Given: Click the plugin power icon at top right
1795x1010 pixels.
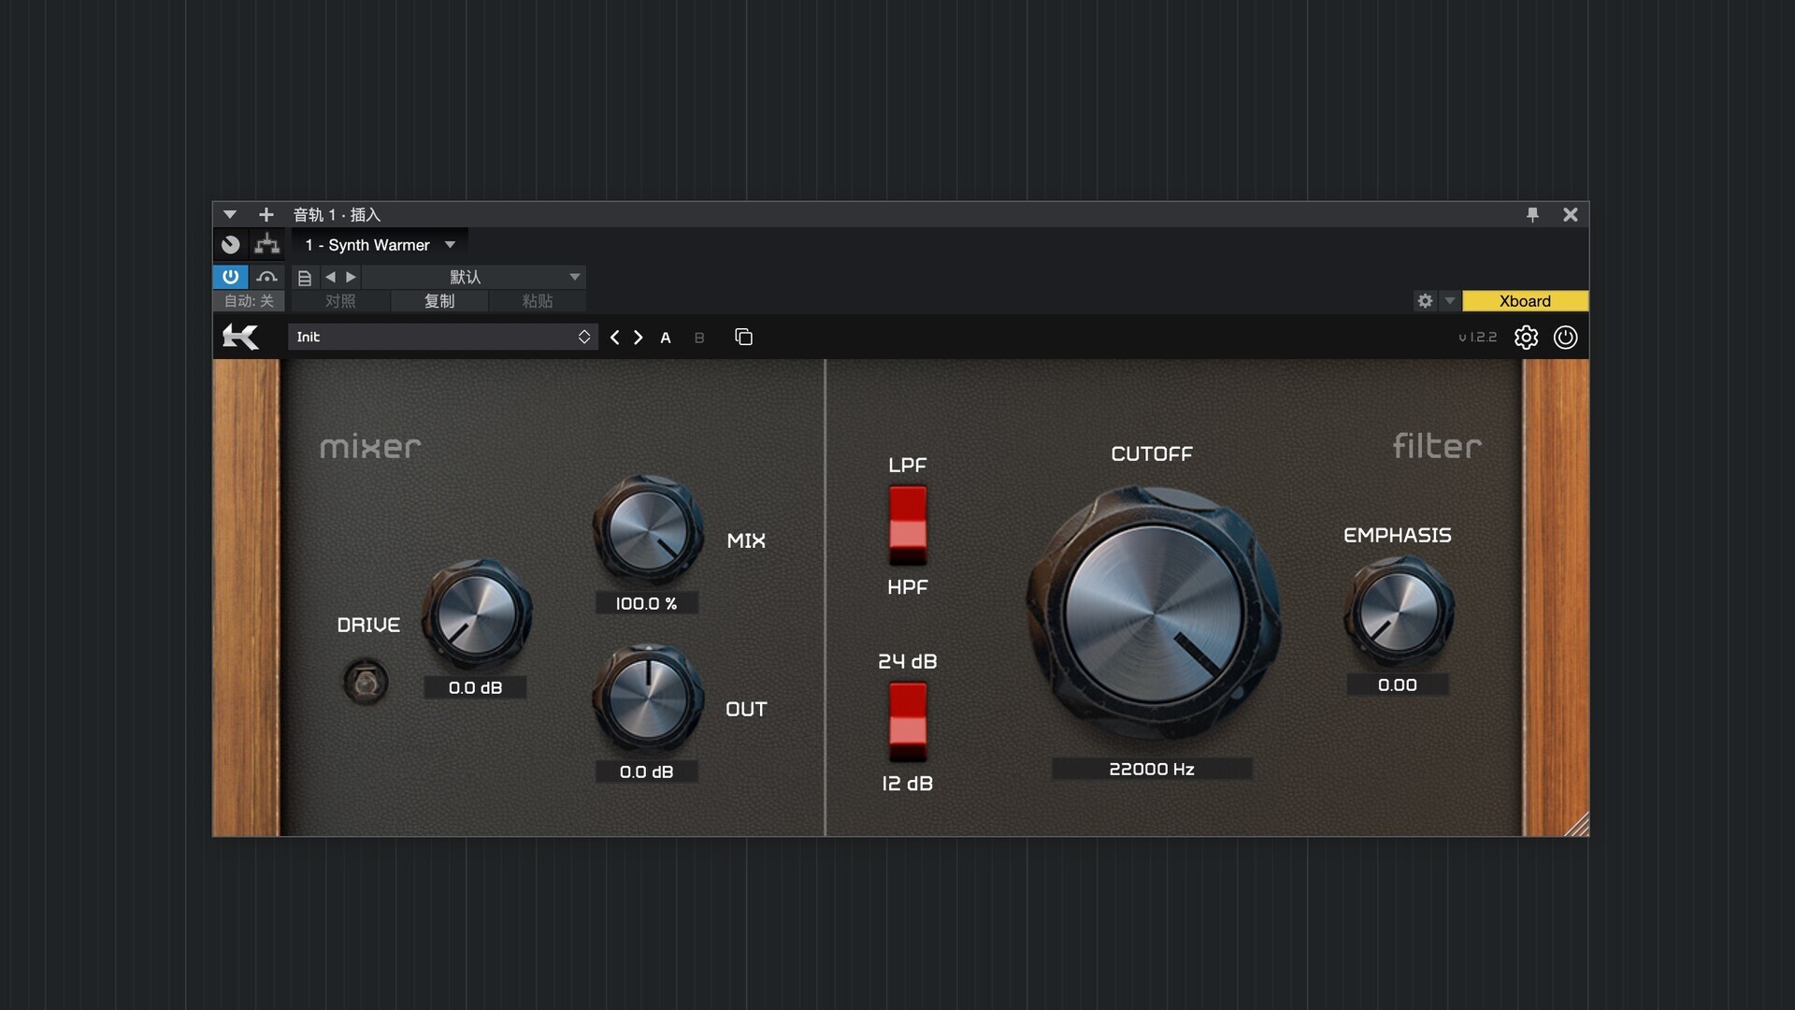Looking at the screenshot, I should pyautogui.click(x=1565, y=337).
